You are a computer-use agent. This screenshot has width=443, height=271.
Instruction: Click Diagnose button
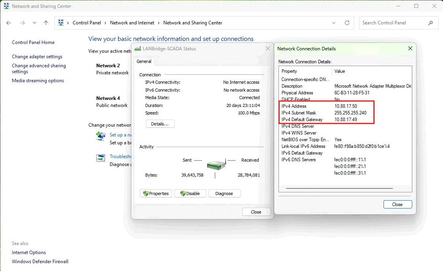(x=224, y=194)
